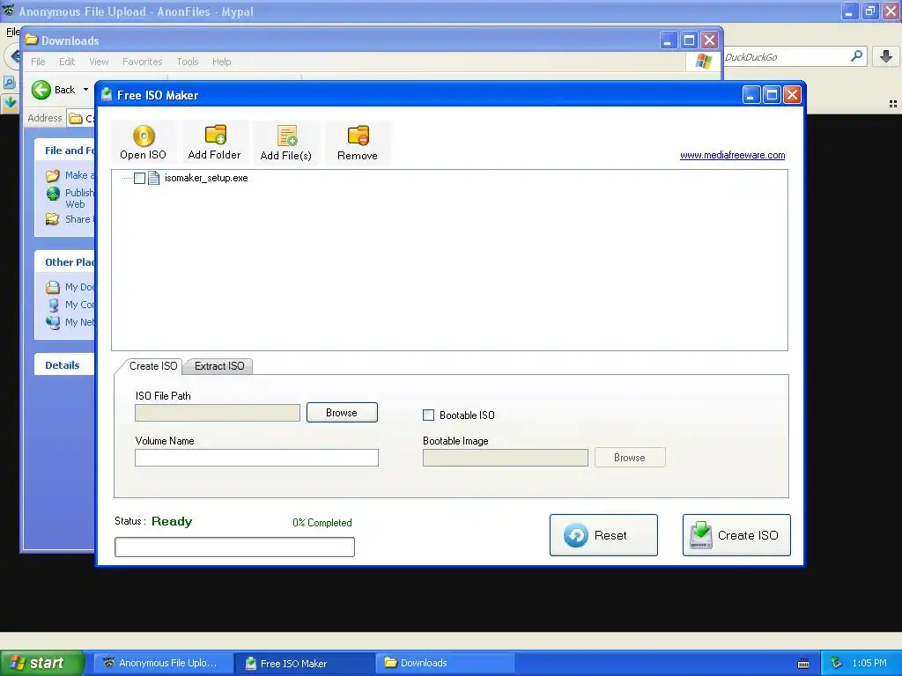The image size is (902, 676).
Task: Open the Help menu in Downloads window
Action: pyautogui.click(x=221, y=62)
